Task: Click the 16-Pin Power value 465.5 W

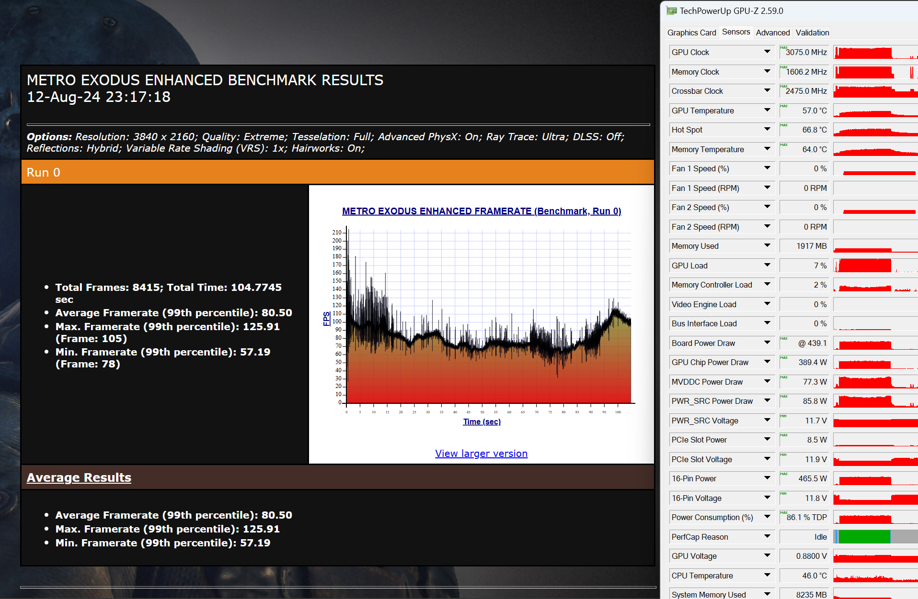Action: [x=804, y=478]
